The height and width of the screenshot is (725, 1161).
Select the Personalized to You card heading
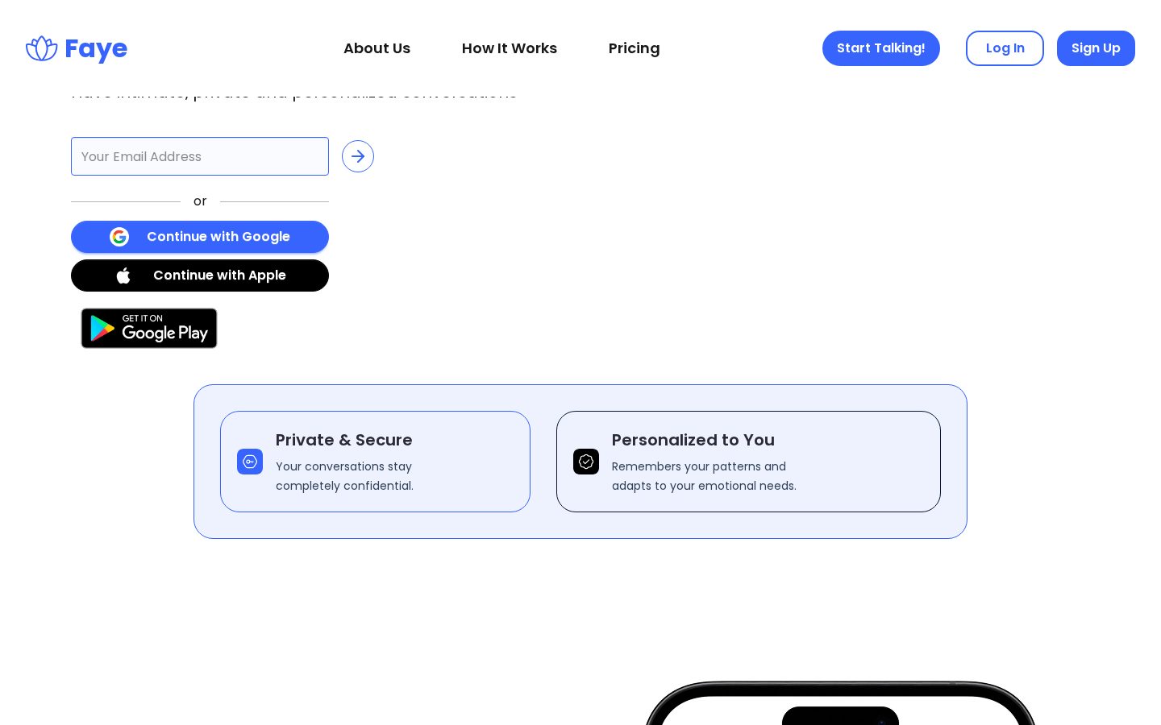(x=693, y=440)
